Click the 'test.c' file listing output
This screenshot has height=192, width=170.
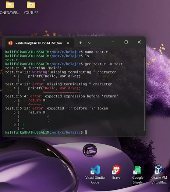(x=11, y=60)
